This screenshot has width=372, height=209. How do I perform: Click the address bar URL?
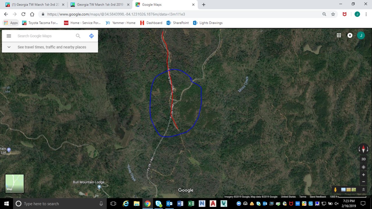tap(116, 14)
